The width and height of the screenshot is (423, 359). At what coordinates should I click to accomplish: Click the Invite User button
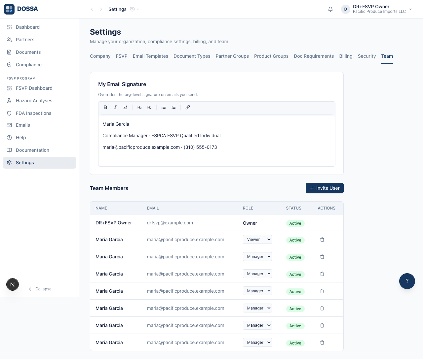click(x=325, y=188)
